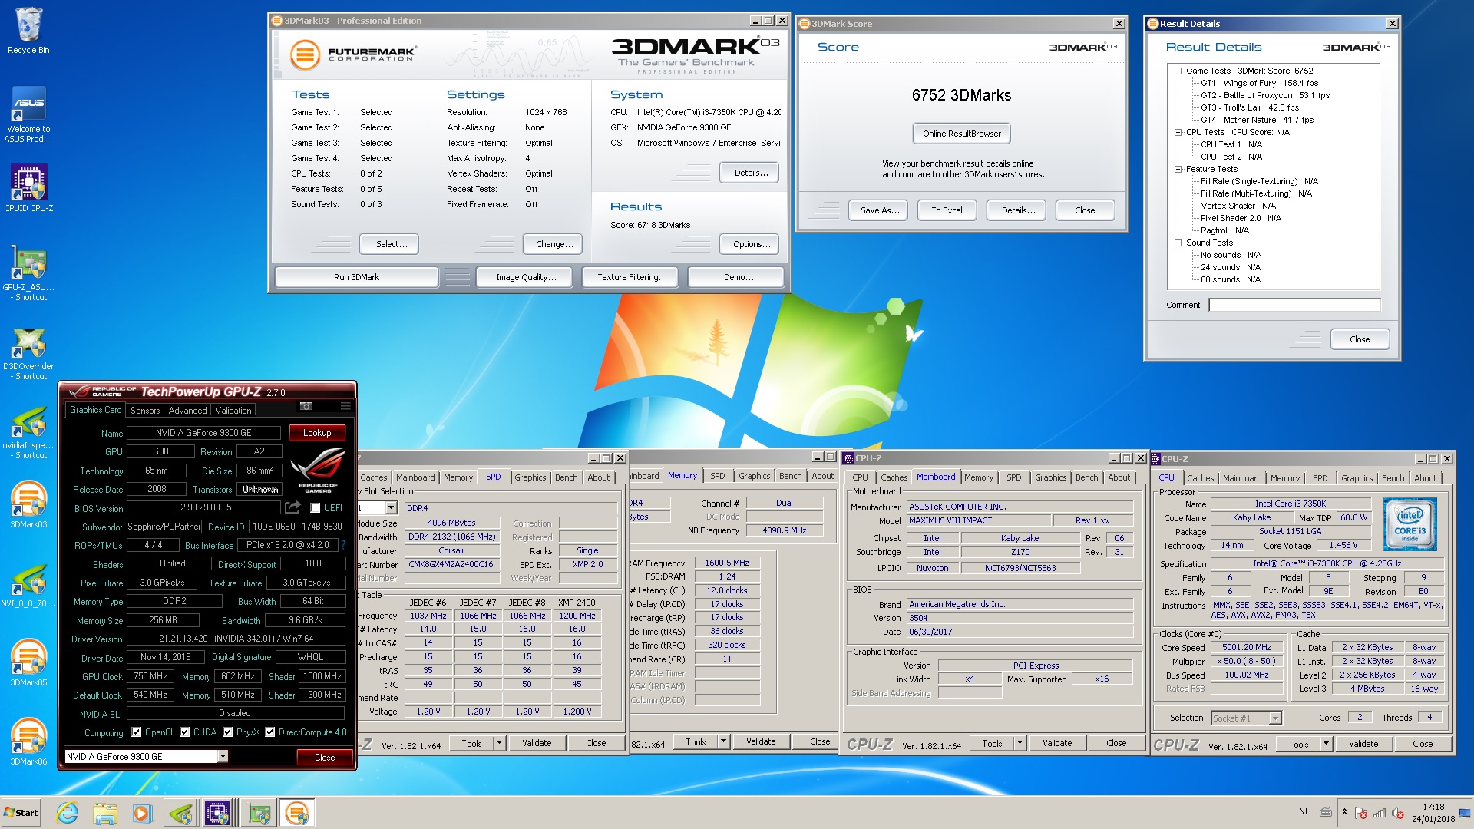Collapse the Feature Tests tree node
Image resolution: width=1474 pixels, height=829 pixels.
coord(1178,169)
